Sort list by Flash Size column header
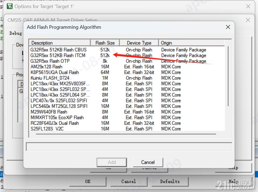 point(105,43)
